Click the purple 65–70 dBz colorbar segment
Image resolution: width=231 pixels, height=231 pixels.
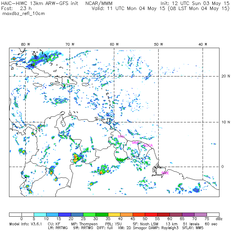tap(188, 214)
